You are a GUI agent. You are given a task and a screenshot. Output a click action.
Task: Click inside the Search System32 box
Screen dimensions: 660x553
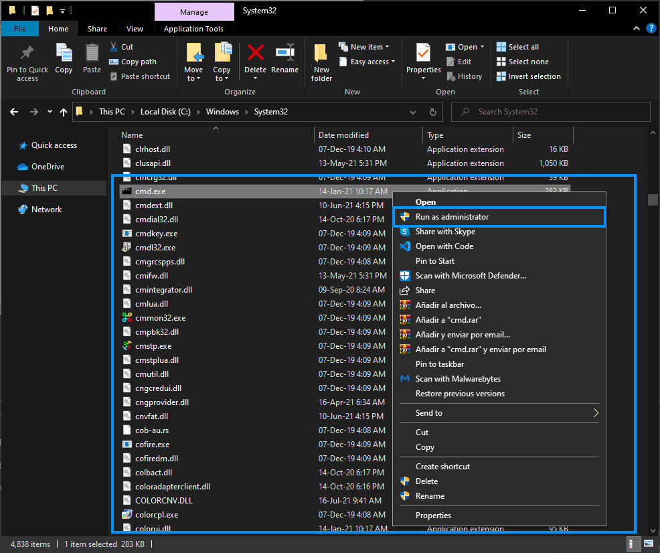click(550, 111)
